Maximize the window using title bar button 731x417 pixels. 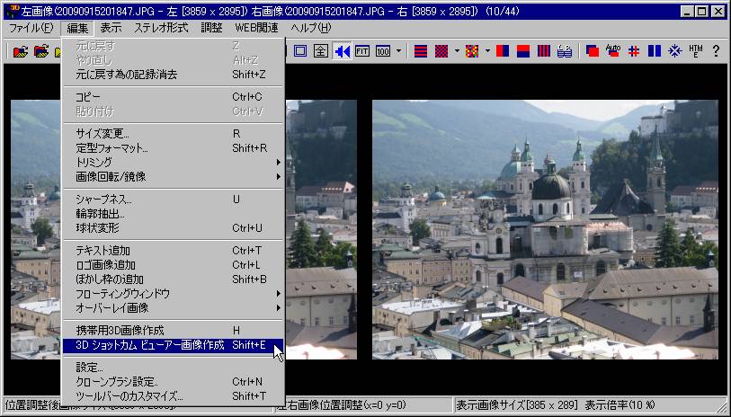(701, 11)
